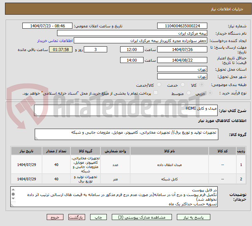
Task: Click the requester field جعفر سوادزاده مجره
Action: (x=141, y=41)
